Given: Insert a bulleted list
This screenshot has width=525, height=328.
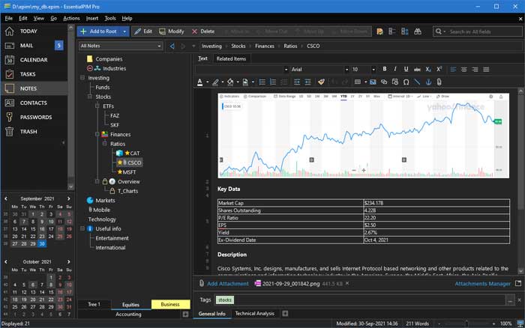Looking at the screenshot, I should [262, 82].
